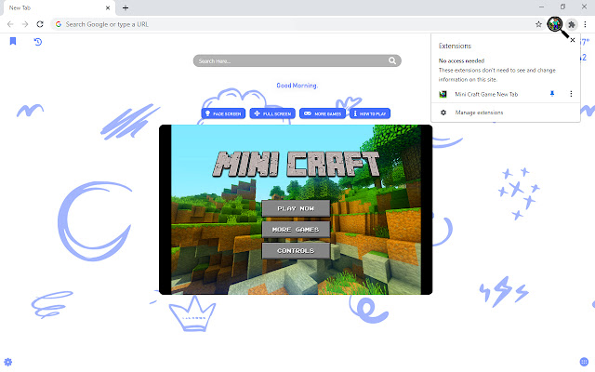Unpin the Mini Craft Game New Tab extension

coord(552,94)
